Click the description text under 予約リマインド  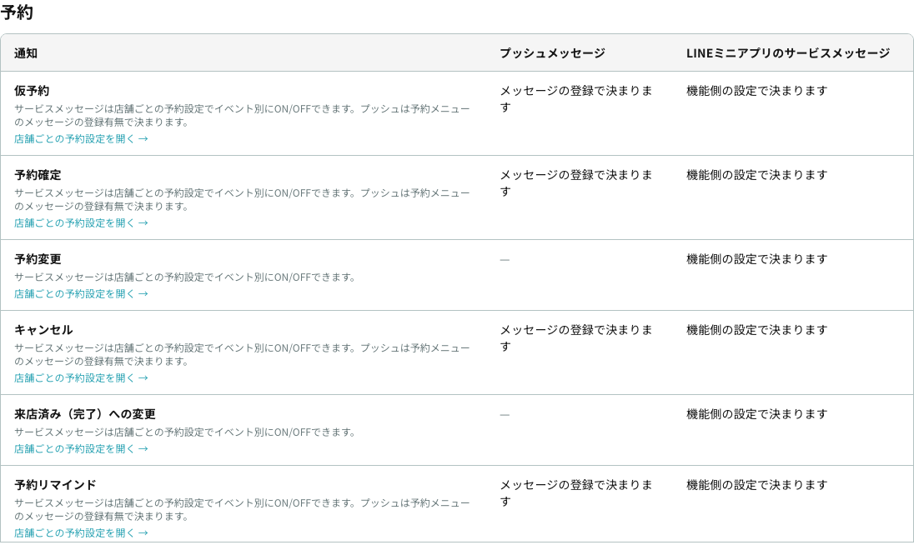242,509
